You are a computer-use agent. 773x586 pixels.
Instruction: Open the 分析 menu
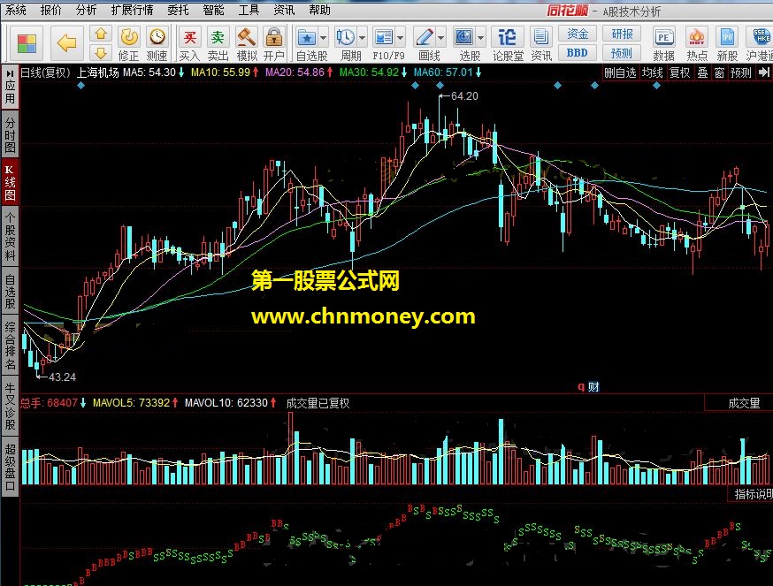[x=87, y=10]
